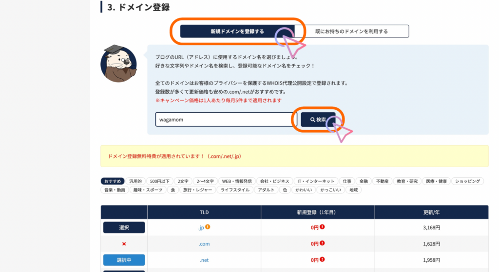
Task: Select the 500円以下 filter tag
Action: (x=160, y=181)
